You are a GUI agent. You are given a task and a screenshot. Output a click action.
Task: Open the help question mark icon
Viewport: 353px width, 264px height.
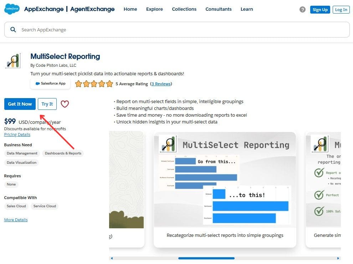pyautogui.click(x=302, y=9)
